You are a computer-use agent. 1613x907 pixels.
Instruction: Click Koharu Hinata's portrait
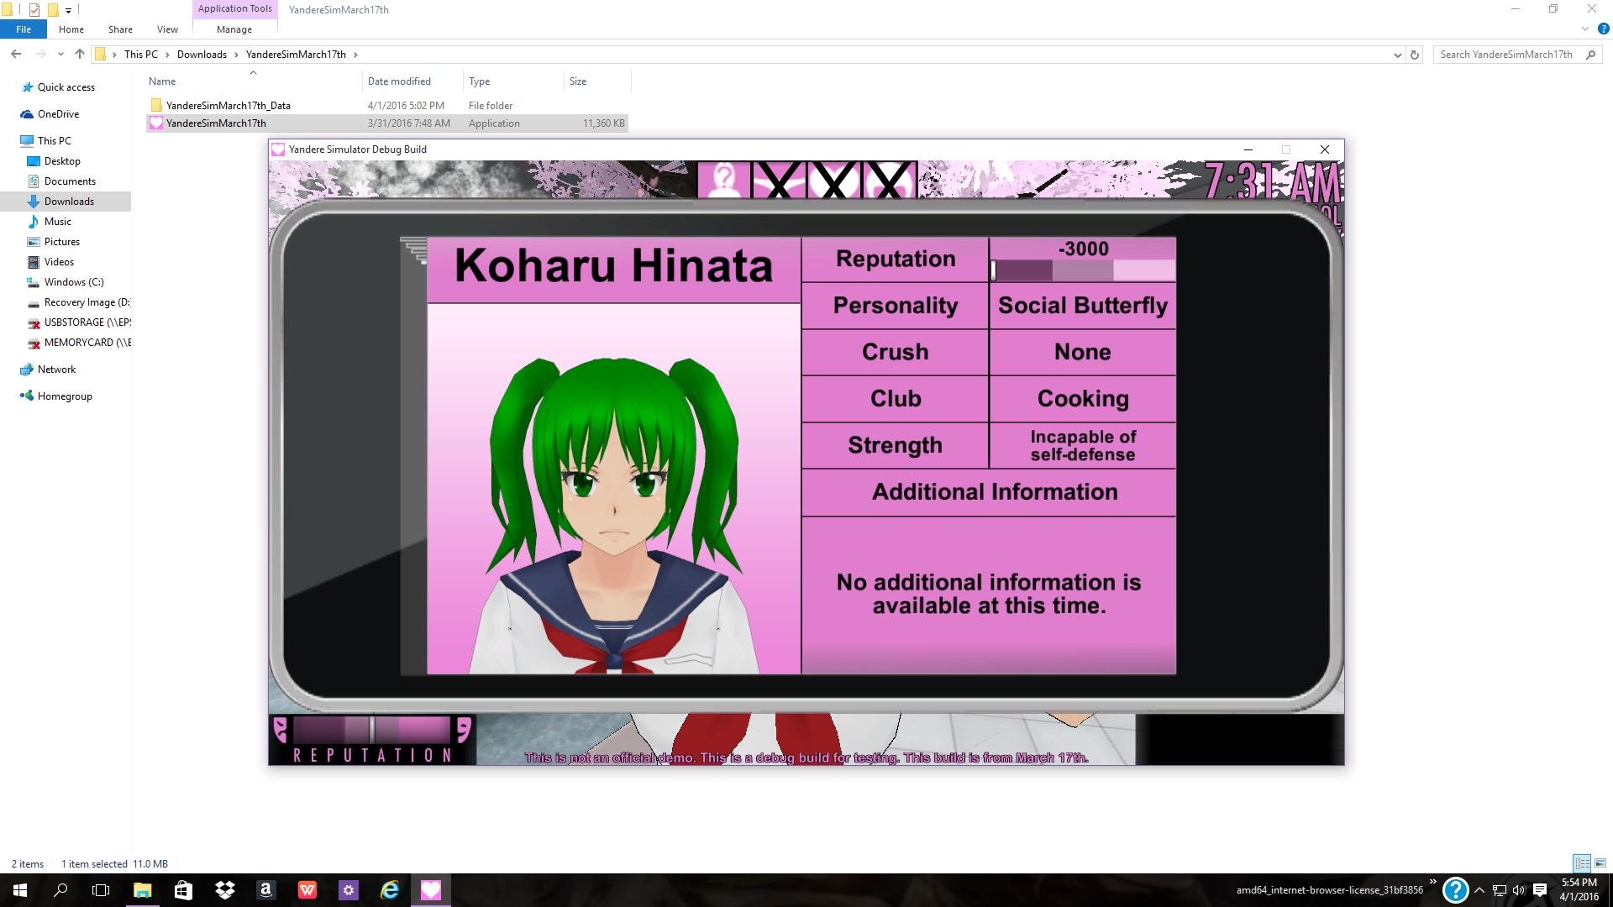[613, 489]
